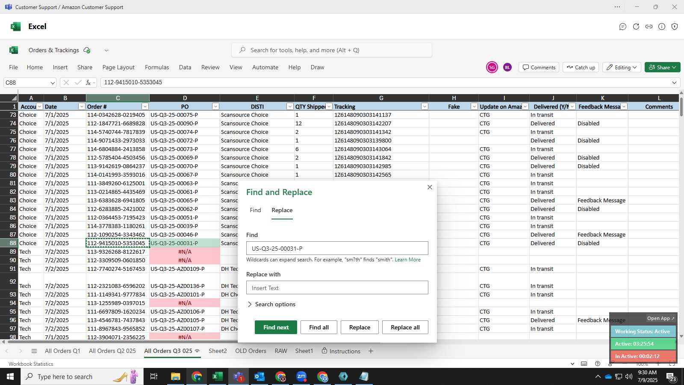Open the Formulas ribbon tab
684x385 pixels.
tap(157, 67)
